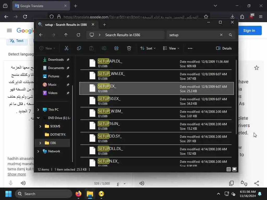Open the Firefox extensions puzzle icon
The image size is (267, 200).
242,17
